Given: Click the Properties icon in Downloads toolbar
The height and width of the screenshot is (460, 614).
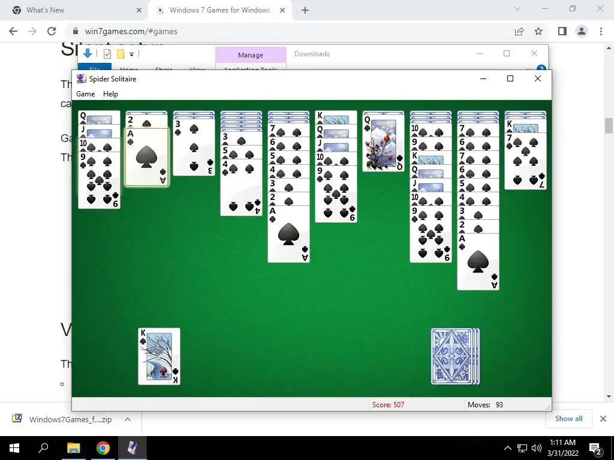Looking at the screenshot, I should click(x=107, y=54).
